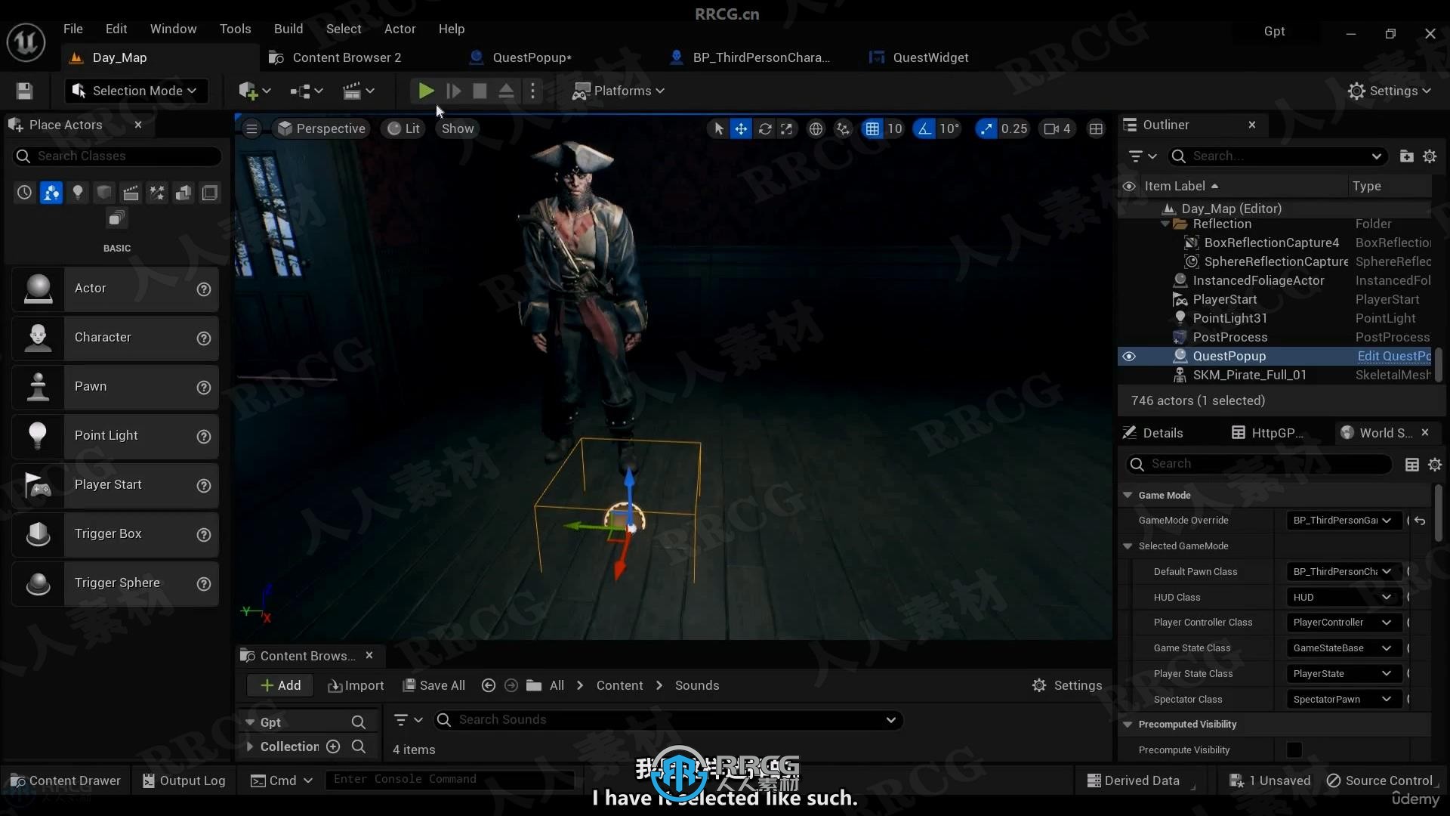Open the viewport options hamburger menu

coord(251,128)
